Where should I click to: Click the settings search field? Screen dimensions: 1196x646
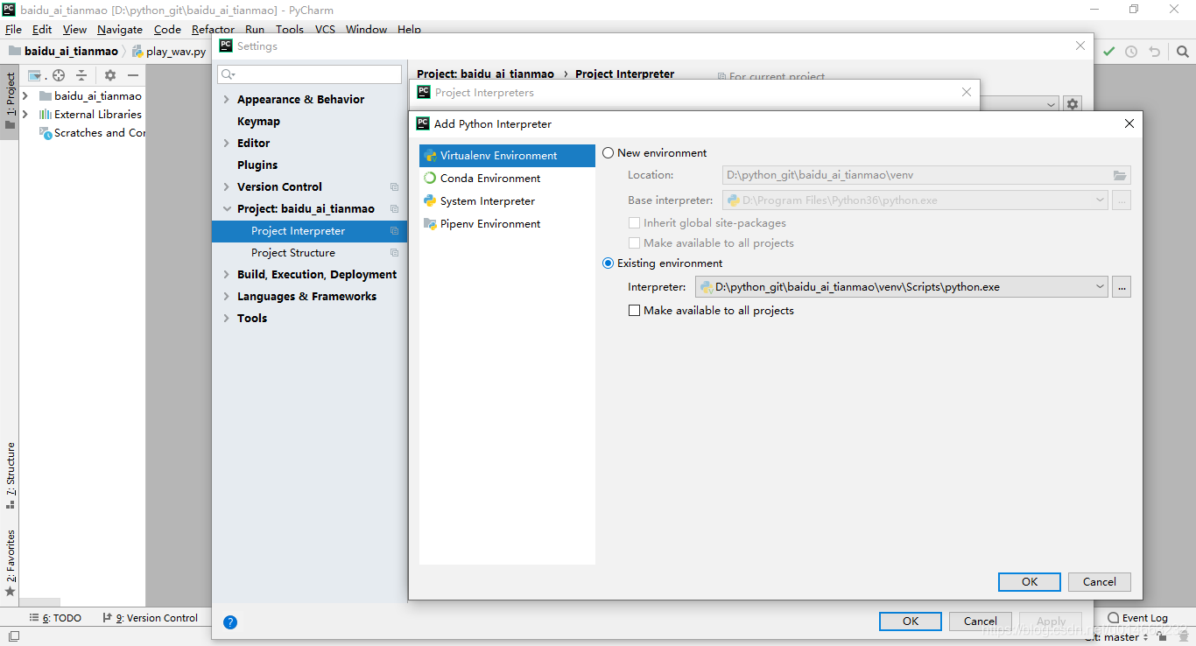coord(310,74)
